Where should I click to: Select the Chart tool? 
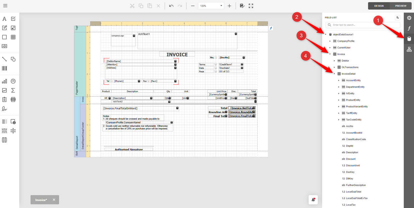(4, 81)
